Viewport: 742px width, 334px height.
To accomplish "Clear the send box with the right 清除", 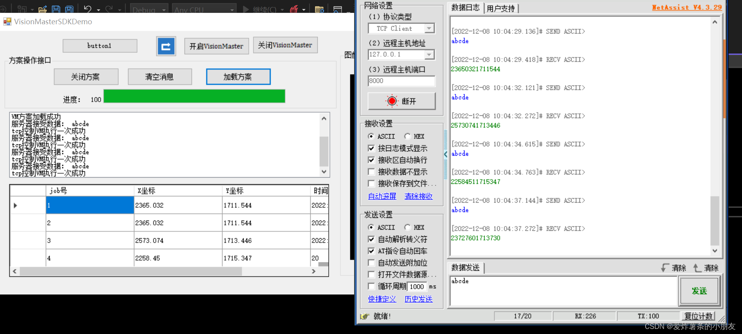I will 706,268.
